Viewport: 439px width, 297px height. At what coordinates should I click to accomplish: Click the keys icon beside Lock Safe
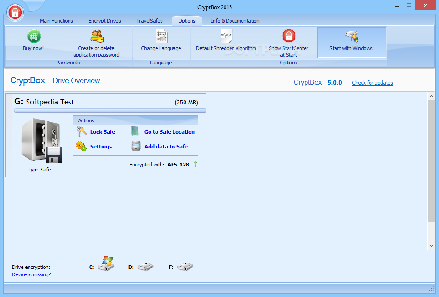81,132
